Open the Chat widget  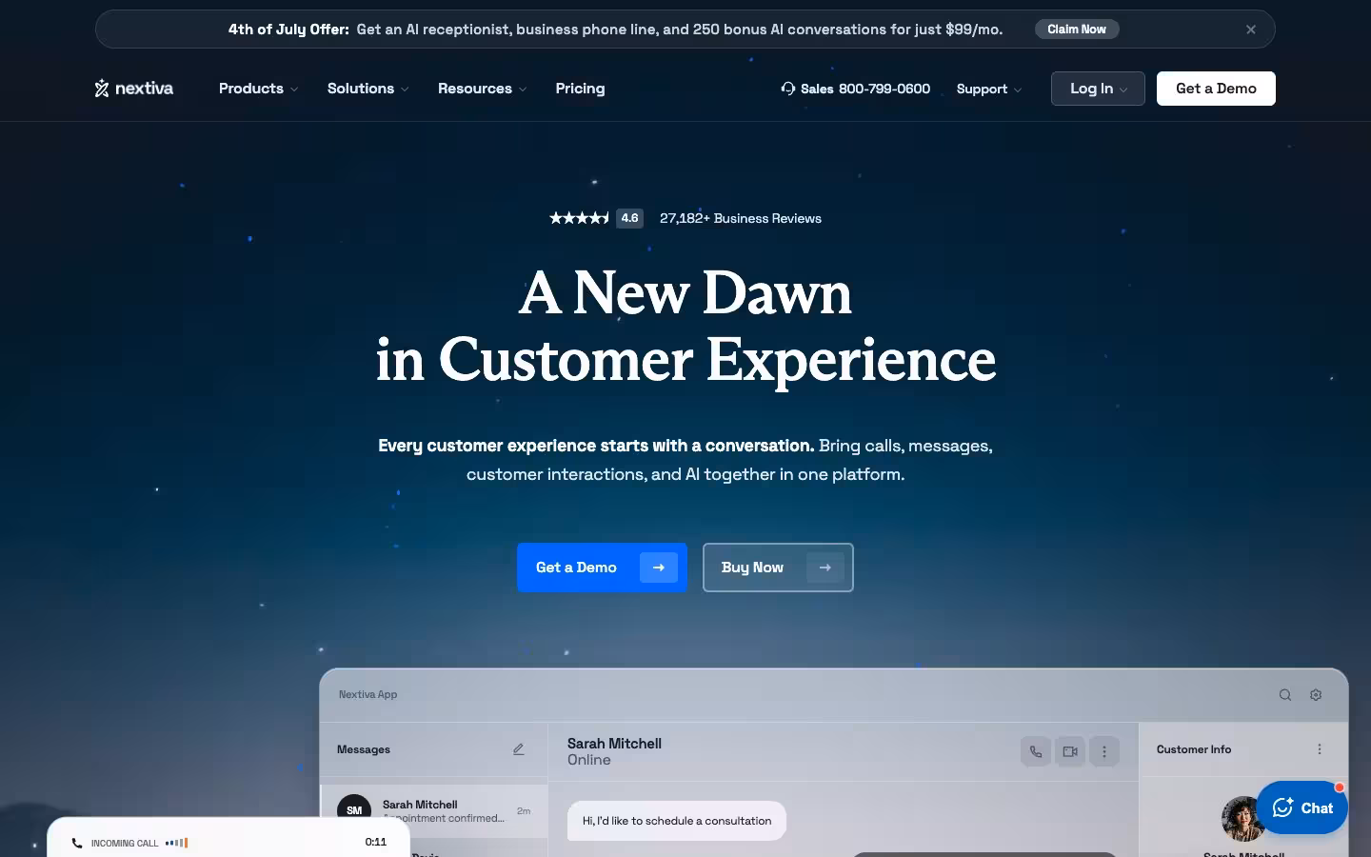[1301, 807]
